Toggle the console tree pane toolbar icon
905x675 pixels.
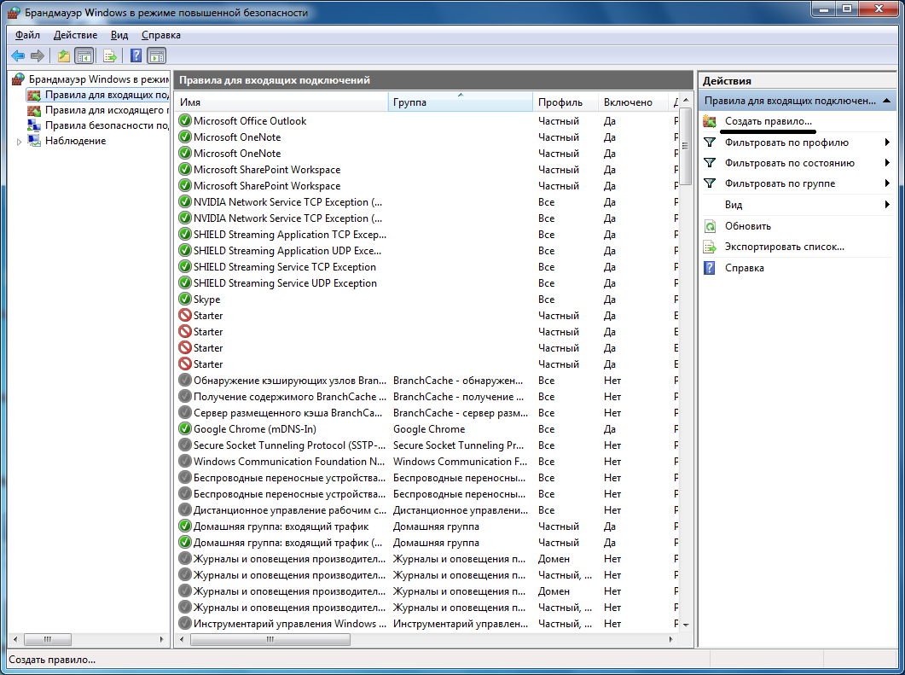click(x=84, y=56)
